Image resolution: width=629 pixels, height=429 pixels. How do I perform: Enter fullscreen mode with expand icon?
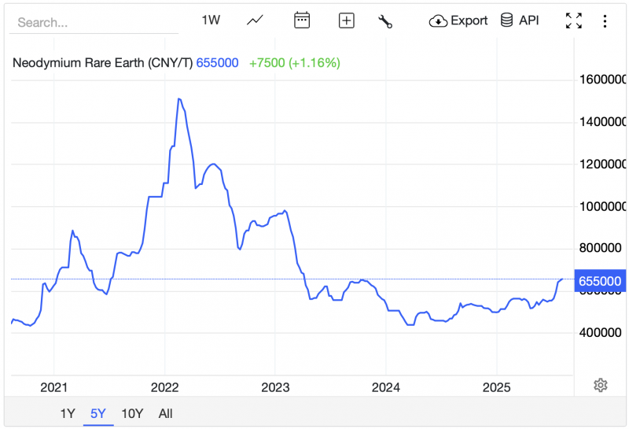[574, 21]
